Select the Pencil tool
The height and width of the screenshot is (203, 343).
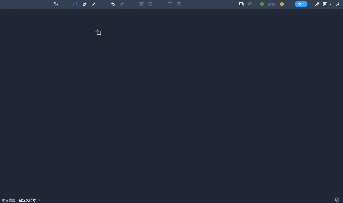click(94, 4)
